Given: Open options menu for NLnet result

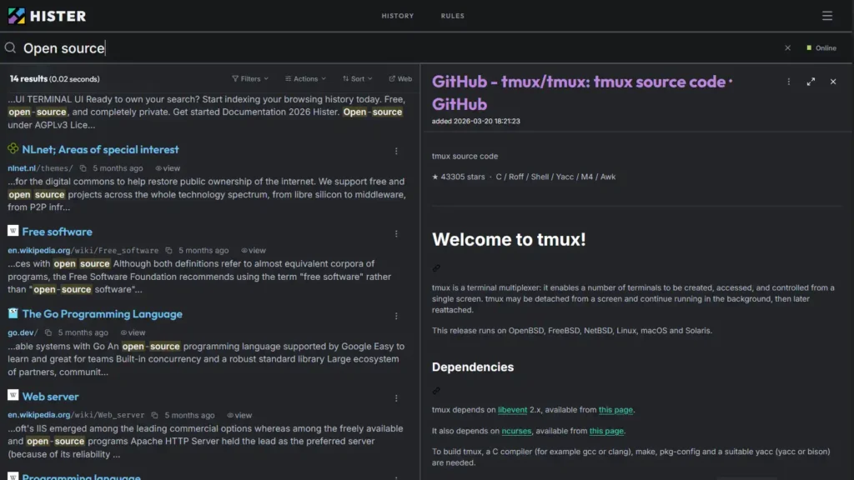Looking at the screenshot, I should click(396, 151).
